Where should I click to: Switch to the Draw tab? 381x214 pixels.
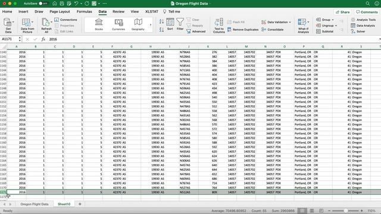39,12
